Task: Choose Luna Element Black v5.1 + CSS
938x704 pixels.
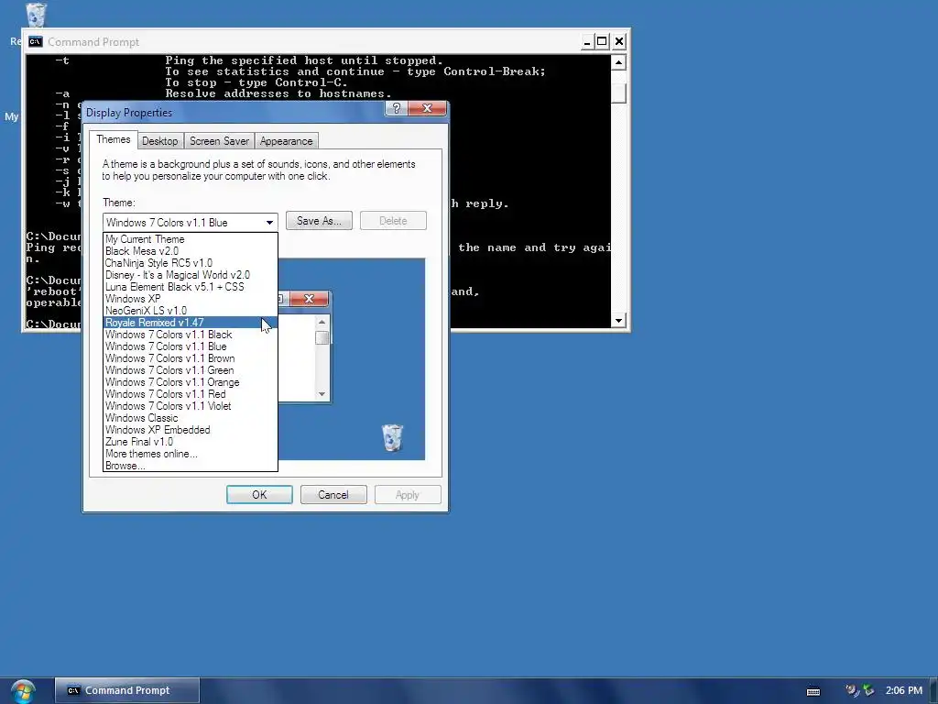Action: click(191, 287)
